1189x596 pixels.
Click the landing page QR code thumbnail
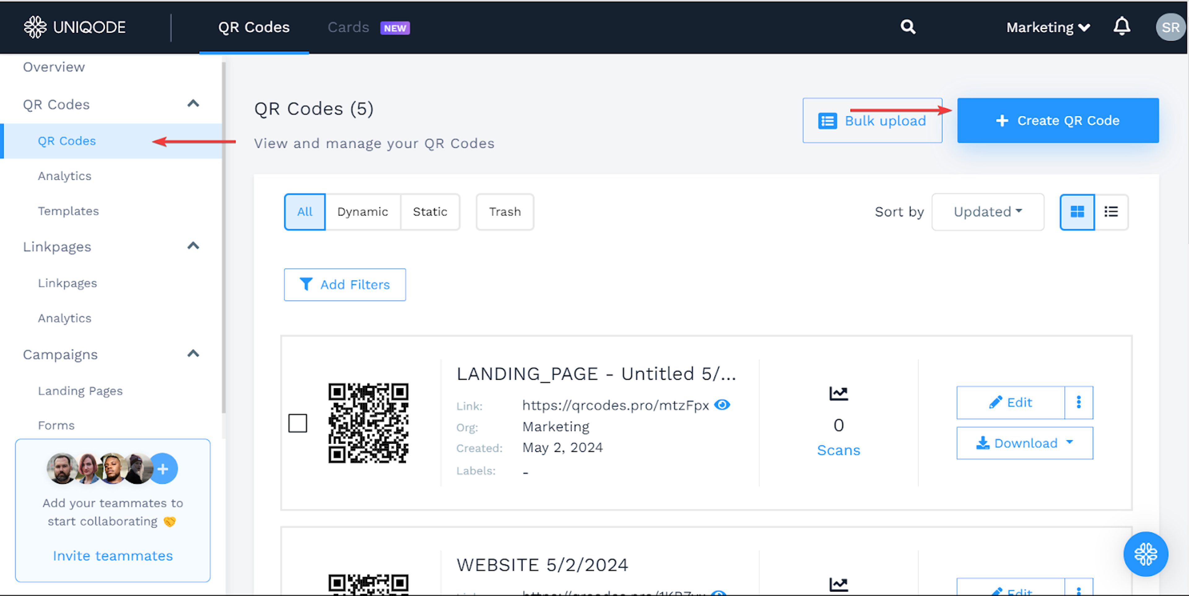click(x=368, y=423)
